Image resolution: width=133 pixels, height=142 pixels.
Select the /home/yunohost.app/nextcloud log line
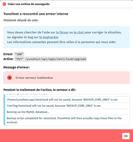point(66,100)
